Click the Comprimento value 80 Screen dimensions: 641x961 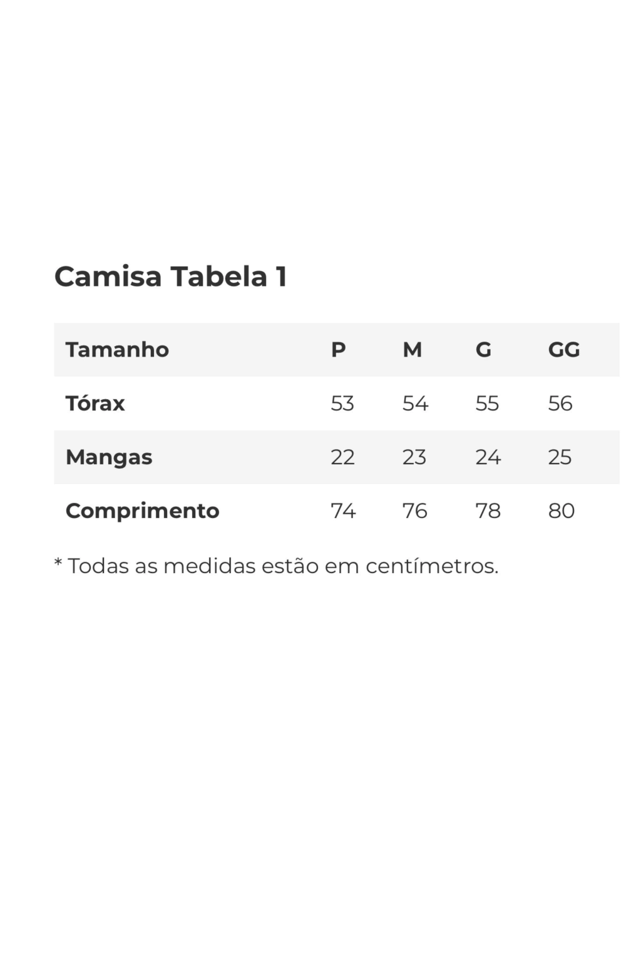coord(561,511)
